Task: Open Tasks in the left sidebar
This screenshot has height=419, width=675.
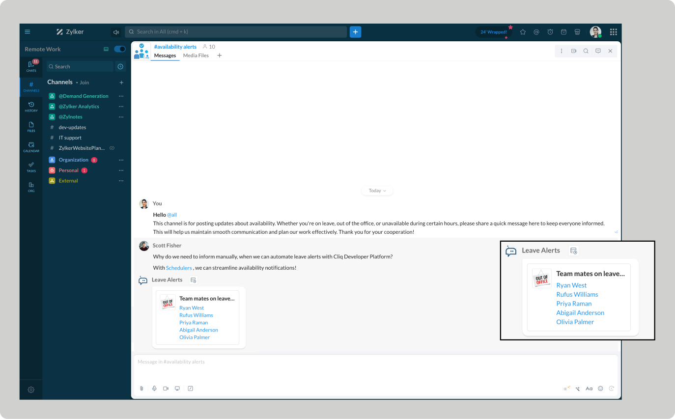Action: (31, 167)
